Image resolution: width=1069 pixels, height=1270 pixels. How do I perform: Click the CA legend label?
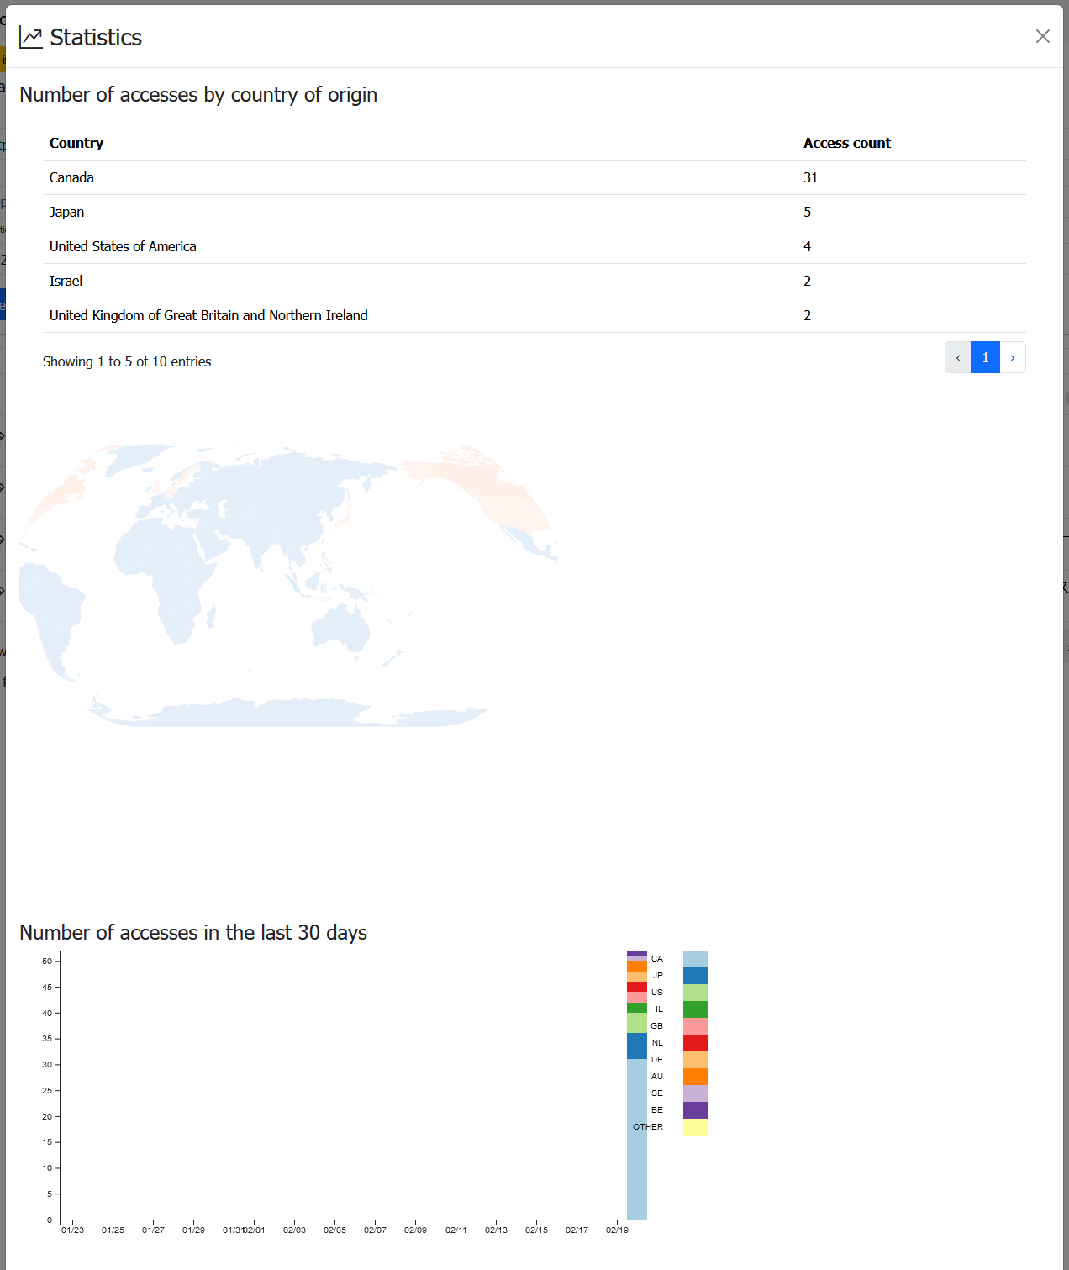coord(657,959)
